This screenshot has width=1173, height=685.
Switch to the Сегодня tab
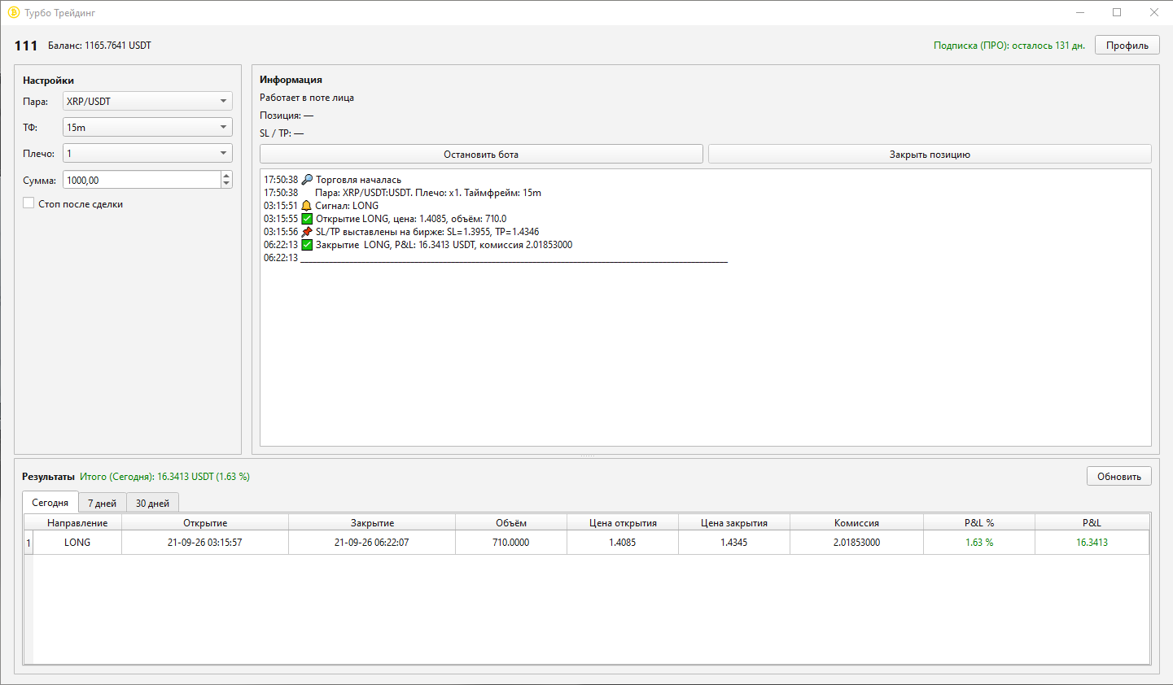coord(50,502)
